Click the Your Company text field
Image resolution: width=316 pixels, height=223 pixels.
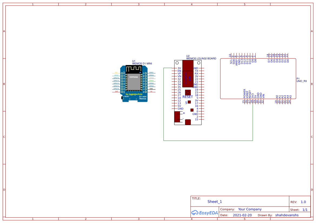(x=250, y=209)
